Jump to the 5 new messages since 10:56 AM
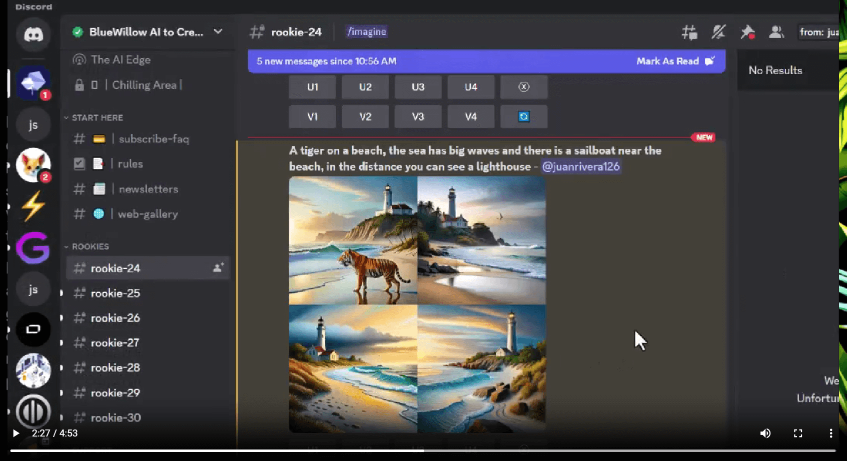This screenshot has height=461, width=847. click(327, 61)
